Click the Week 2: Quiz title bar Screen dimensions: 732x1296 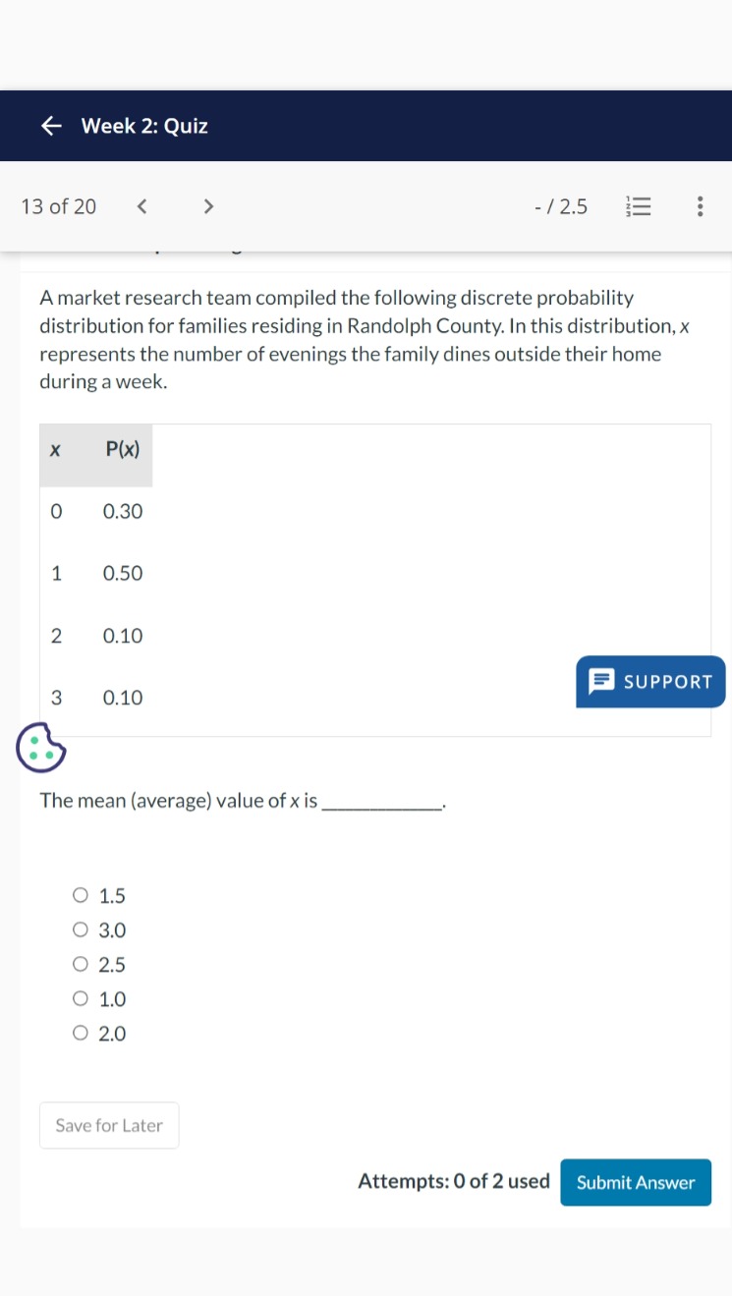tap(144, 126)
